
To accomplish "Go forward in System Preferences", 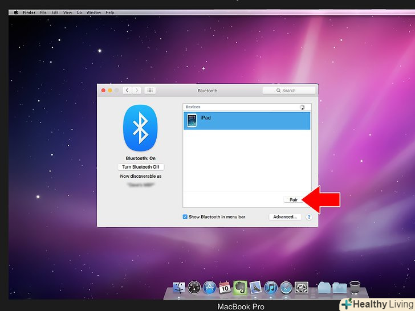I will tap(137, 91).
